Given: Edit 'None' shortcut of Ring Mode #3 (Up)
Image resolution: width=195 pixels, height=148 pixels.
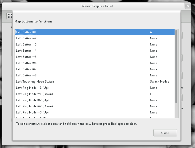Looking at the screenshot, I should pos(154,112).
